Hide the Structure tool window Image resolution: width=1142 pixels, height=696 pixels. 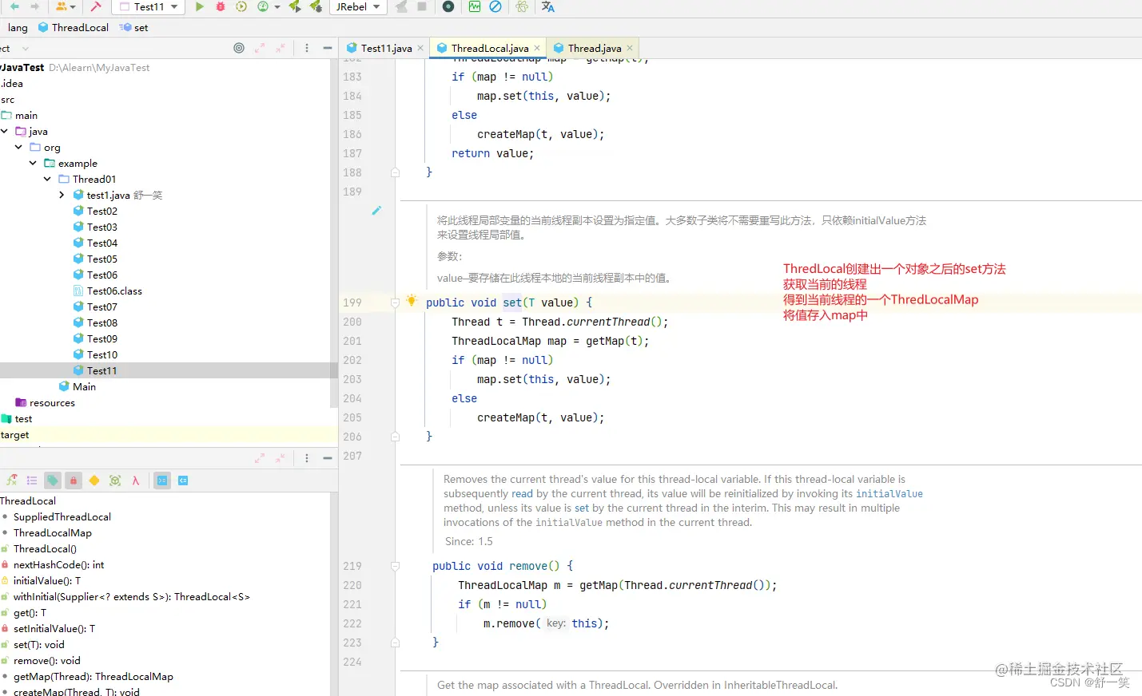(x=328, y=458)
